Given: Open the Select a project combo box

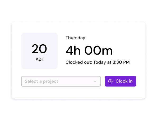Looking at the screenshot, I should tap(61, 81).
